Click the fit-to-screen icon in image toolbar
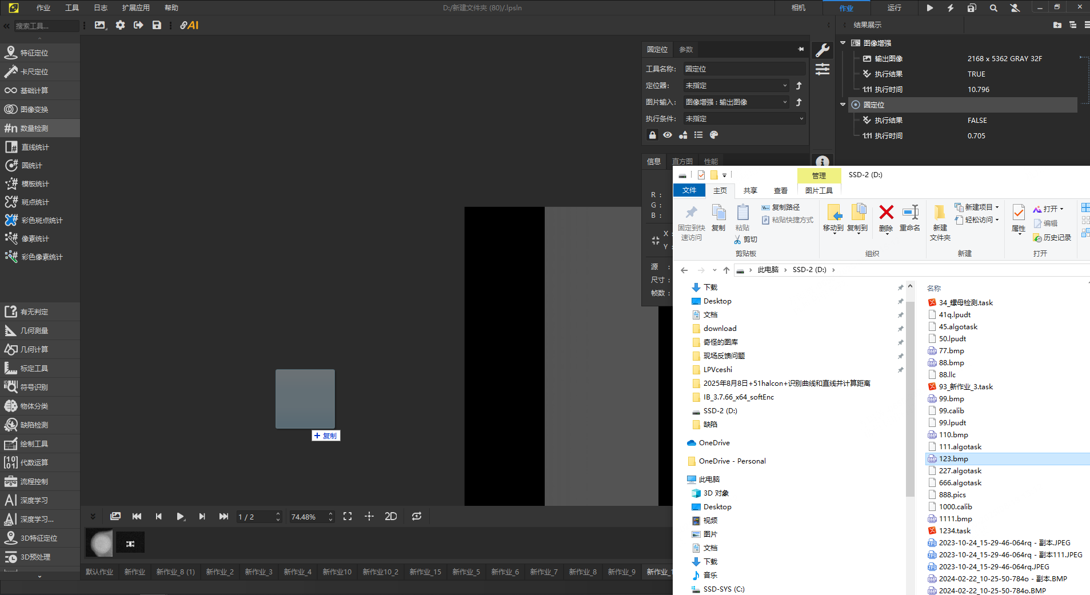 pyautogui.click(x=348, y=517)
